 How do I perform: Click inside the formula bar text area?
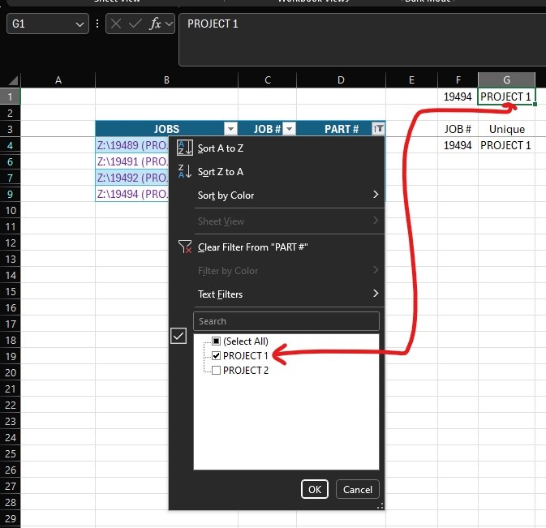(362, 39)
